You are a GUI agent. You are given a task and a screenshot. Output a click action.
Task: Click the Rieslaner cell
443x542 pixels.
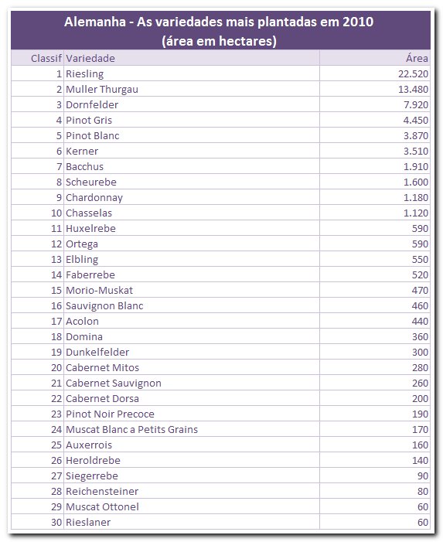point(192,522)
